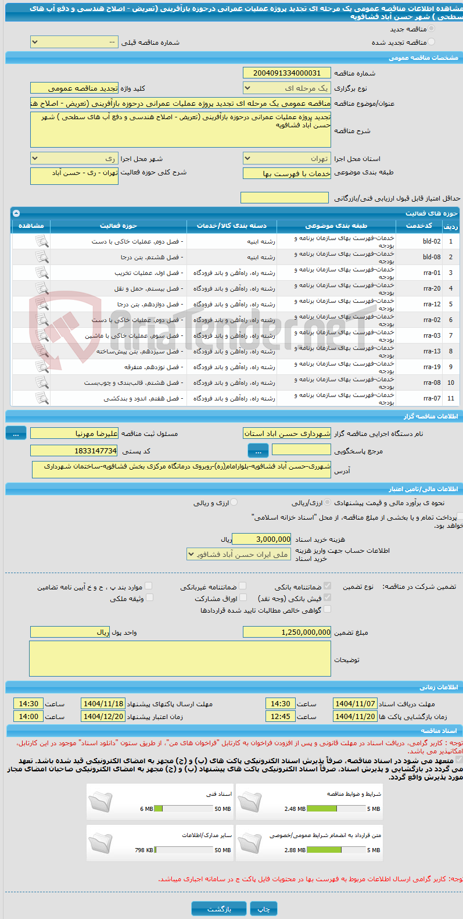Screen dimensions: 463x919
Task: Open view icon for row rra-07
Action: (x=42, y=398)
